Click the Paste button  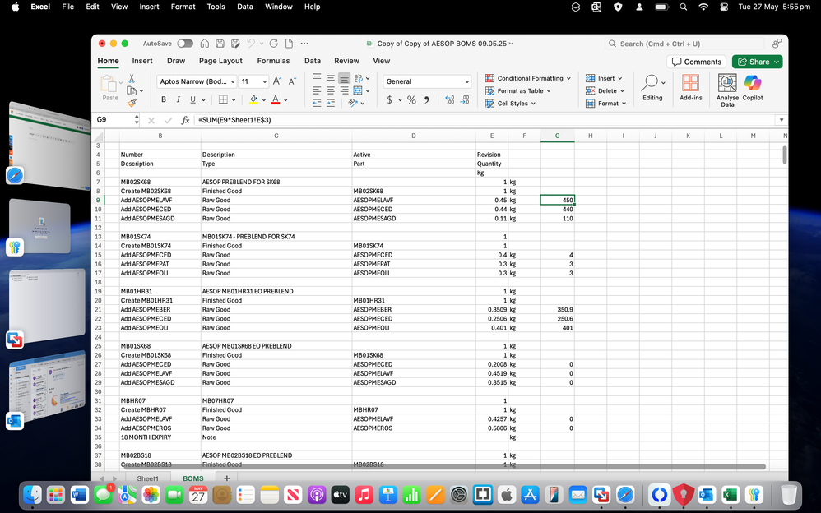pyautogui.click(x=110, y=87)
